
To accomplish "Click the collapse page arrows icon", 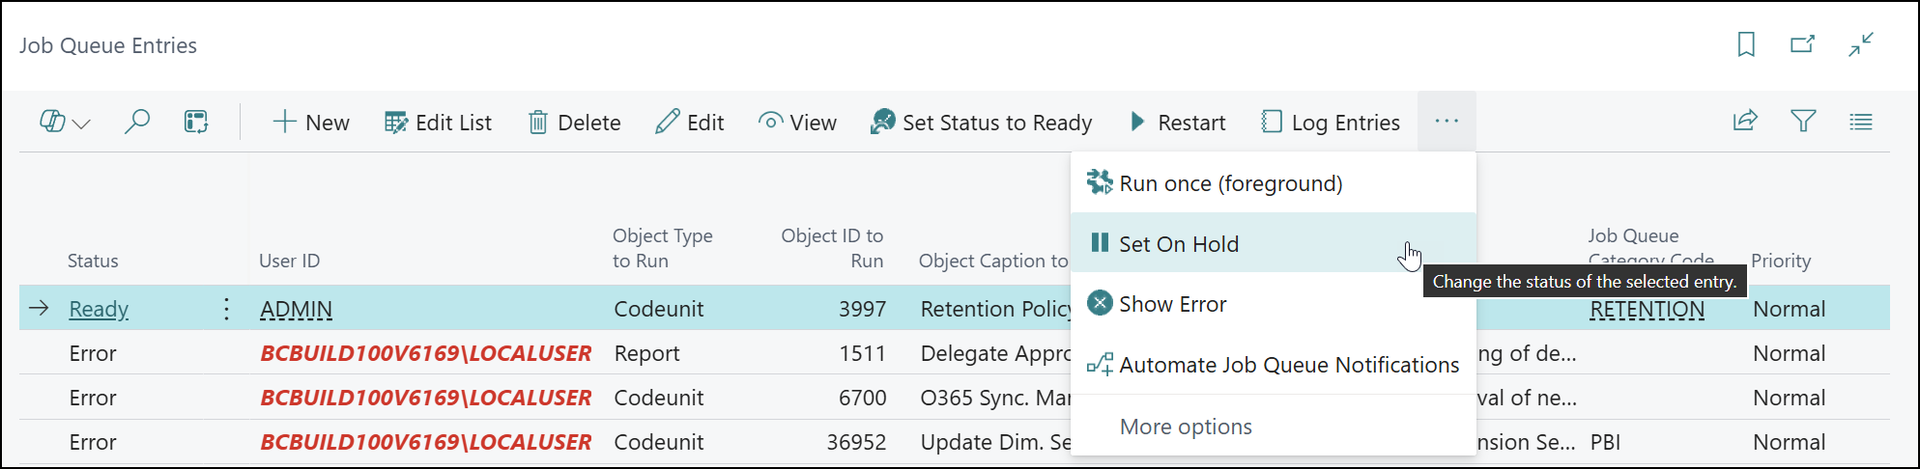I will (x=1861, y=44).
